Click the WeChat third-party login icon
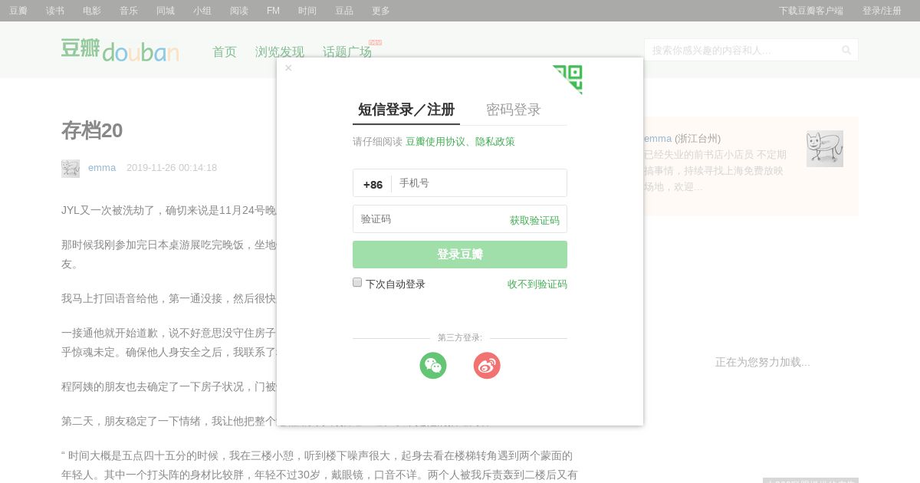The height and width of the screenshot is (483, 920). point(433,366)
